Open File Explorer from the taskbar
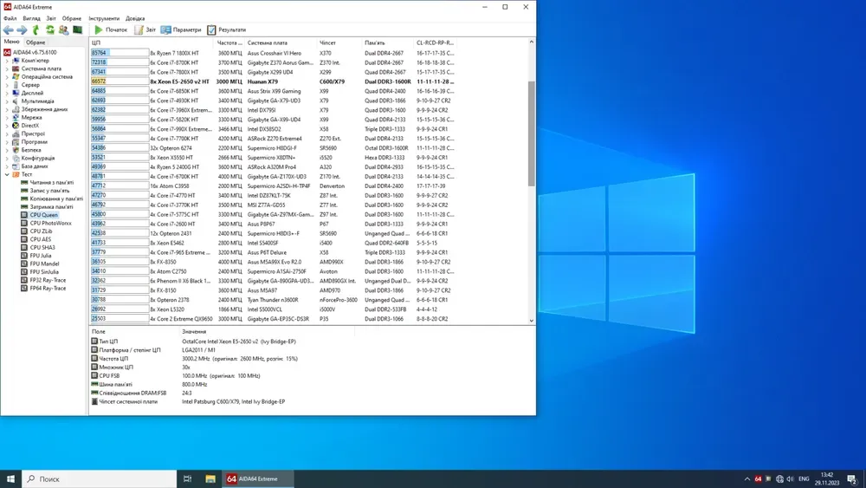 pos(210,478)
